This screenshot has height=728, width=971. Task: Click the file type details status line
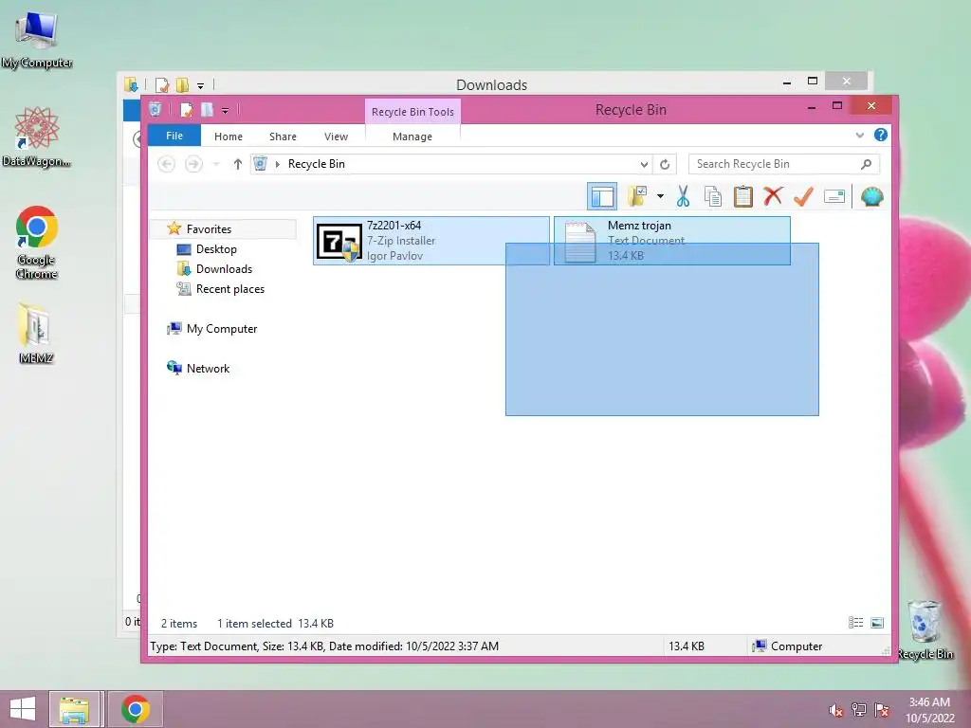(x=324, y=646)
